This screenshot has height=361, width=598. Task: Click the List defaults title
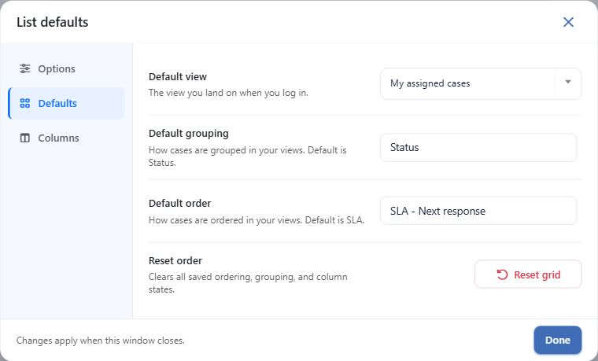tap(52, 22)
